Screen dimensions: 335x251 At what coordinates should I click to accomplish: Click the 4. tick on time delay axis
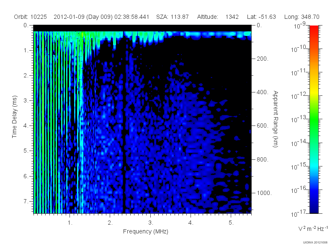point(26,126)
